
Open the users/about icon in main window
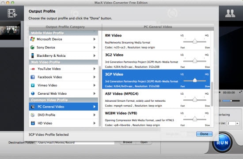coord(230,13)
